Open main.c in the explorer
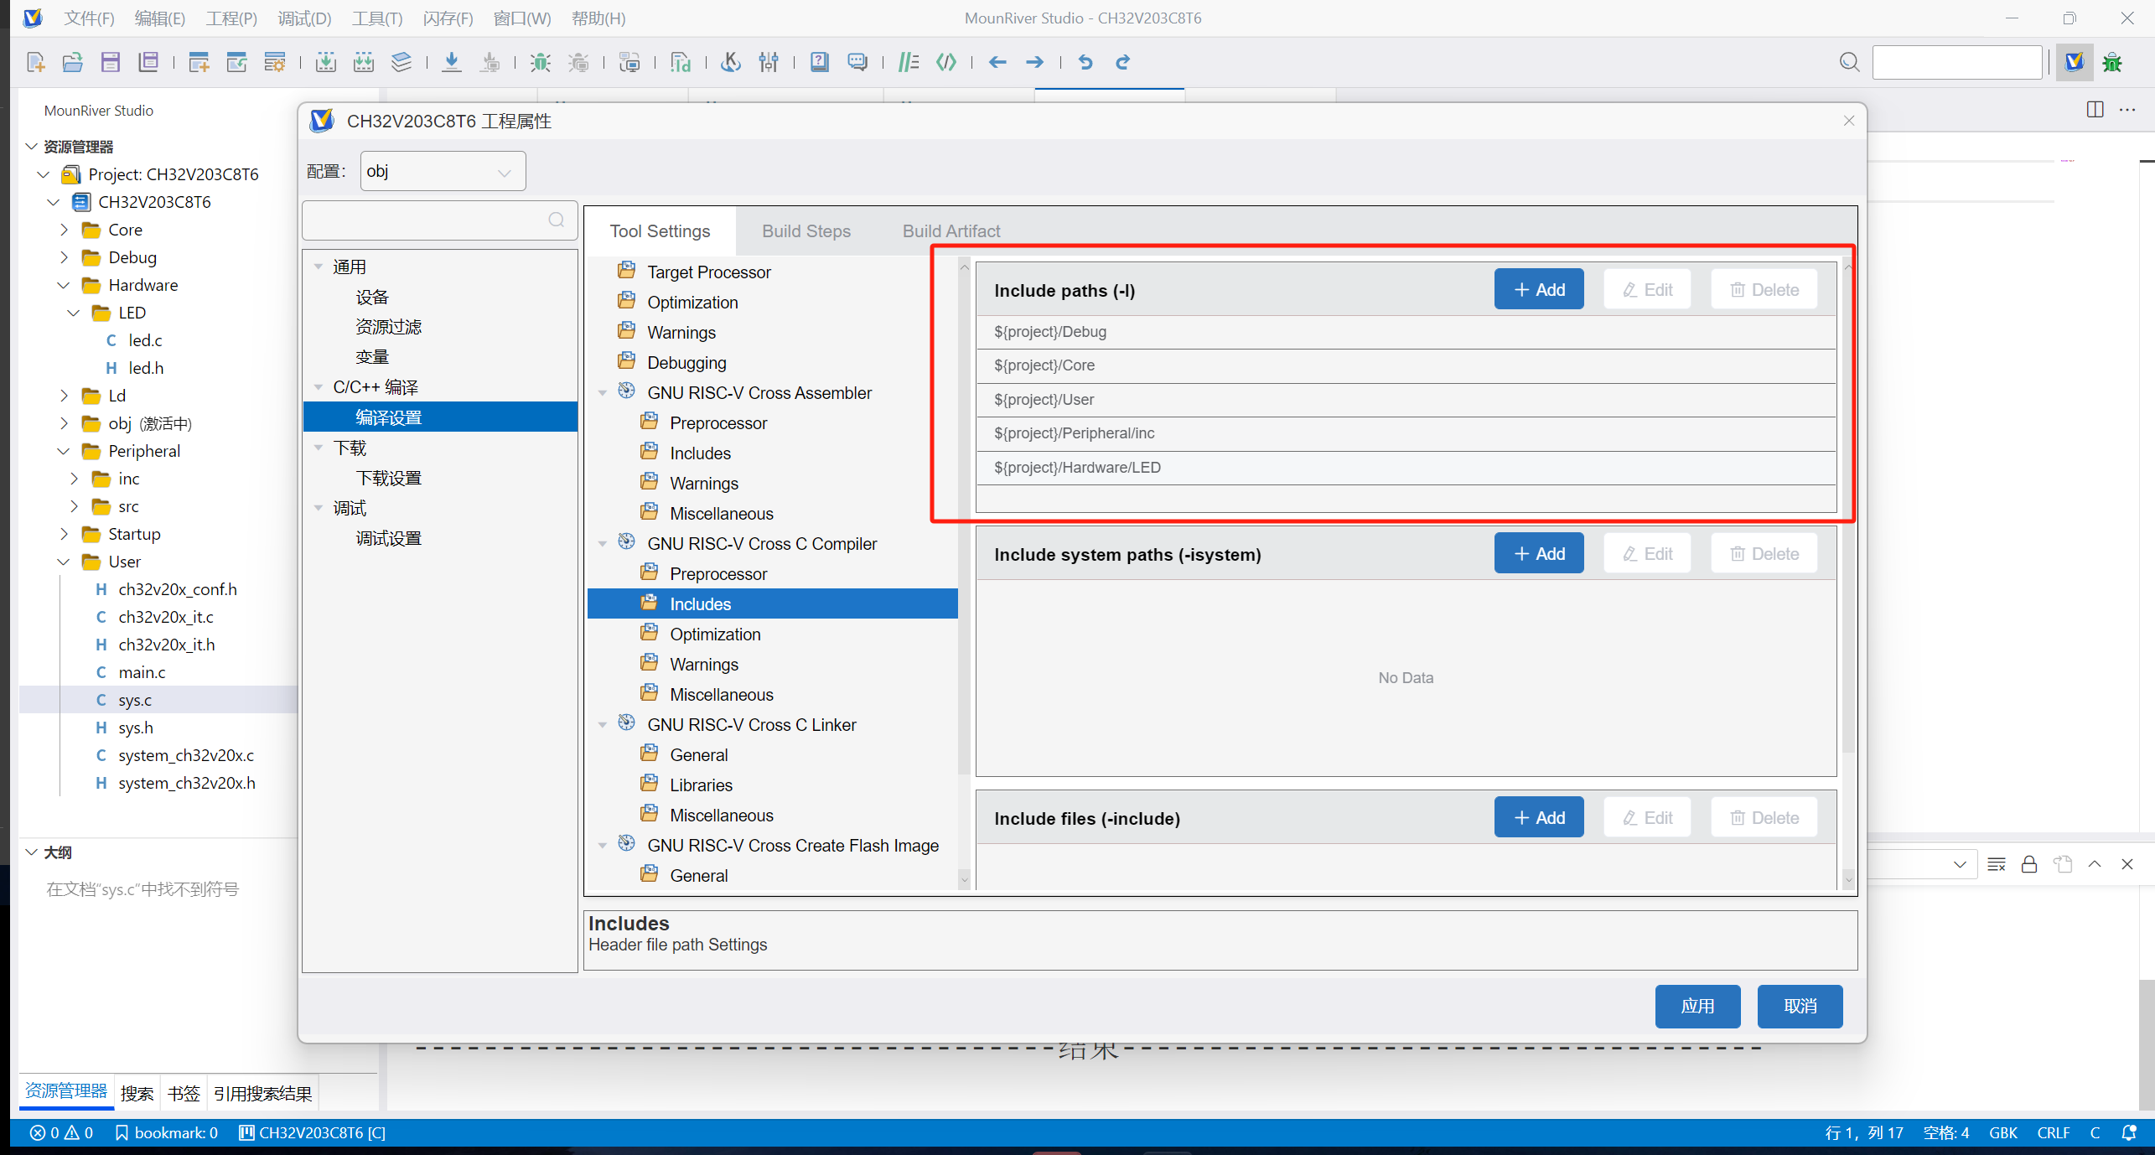This screenshot has width=2155, height=1155. pos(142,672)
